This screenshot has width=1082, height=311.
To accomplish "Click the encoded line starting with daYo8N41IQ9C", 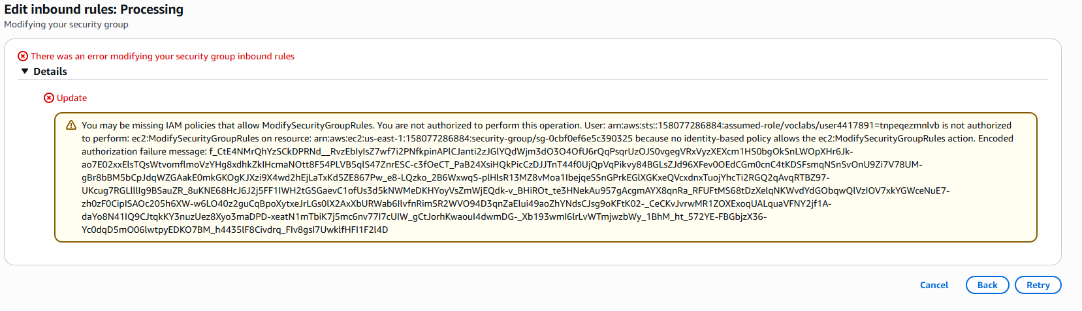I will pos(424,216).
